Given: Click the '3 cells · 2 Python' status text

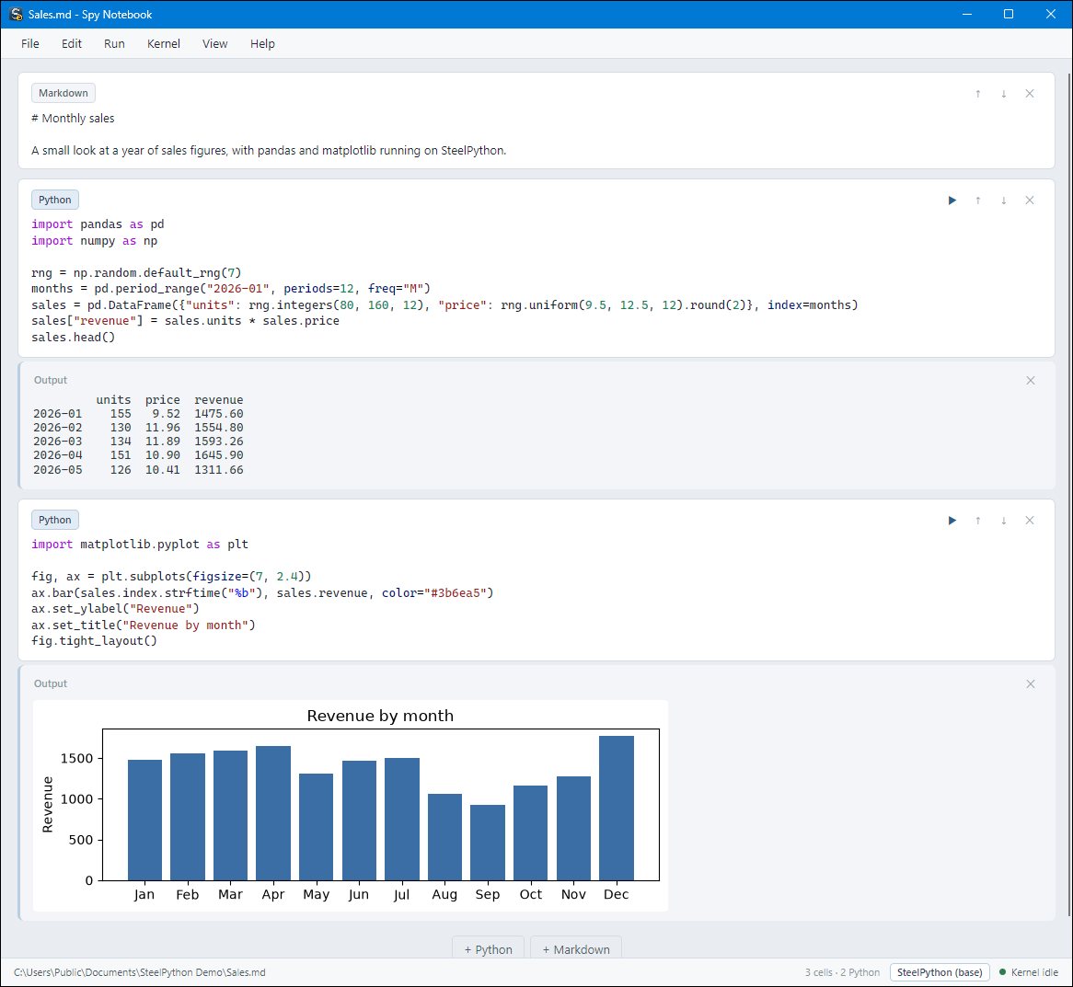Looking at the screenshot, I should pyautogui.click(x=842, y=972).
